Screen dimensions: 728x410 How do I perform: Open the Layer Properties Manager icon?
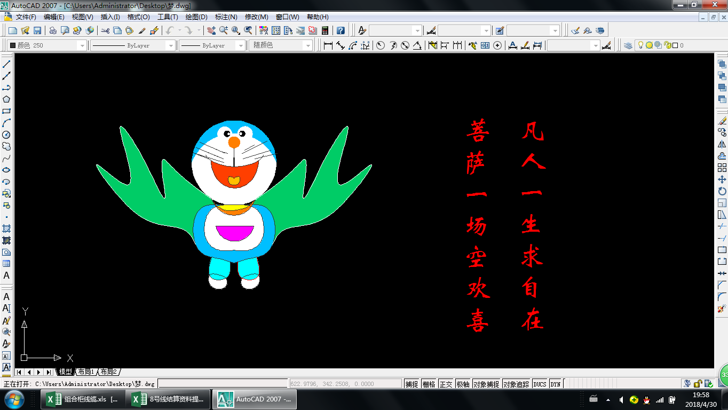628,45
